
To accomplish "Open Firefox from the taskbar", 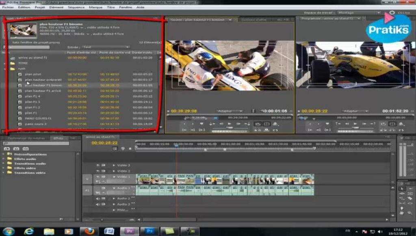I will (x=89, y=231).
